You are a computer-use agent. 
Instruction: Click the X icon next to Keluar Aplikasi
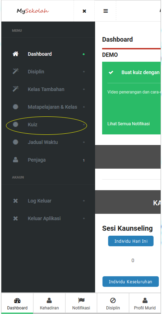[15, 218]
